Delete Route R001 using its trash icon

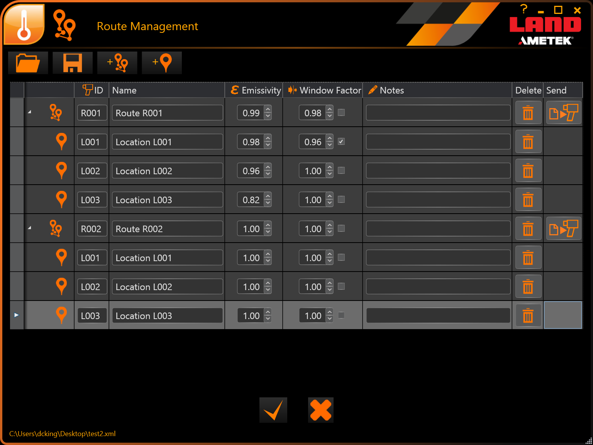pos(528,112)
